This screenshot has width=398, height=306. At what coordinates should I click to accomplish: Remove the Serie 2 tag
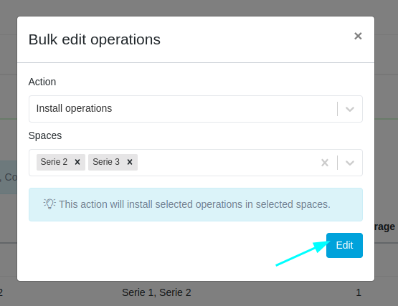77,162
